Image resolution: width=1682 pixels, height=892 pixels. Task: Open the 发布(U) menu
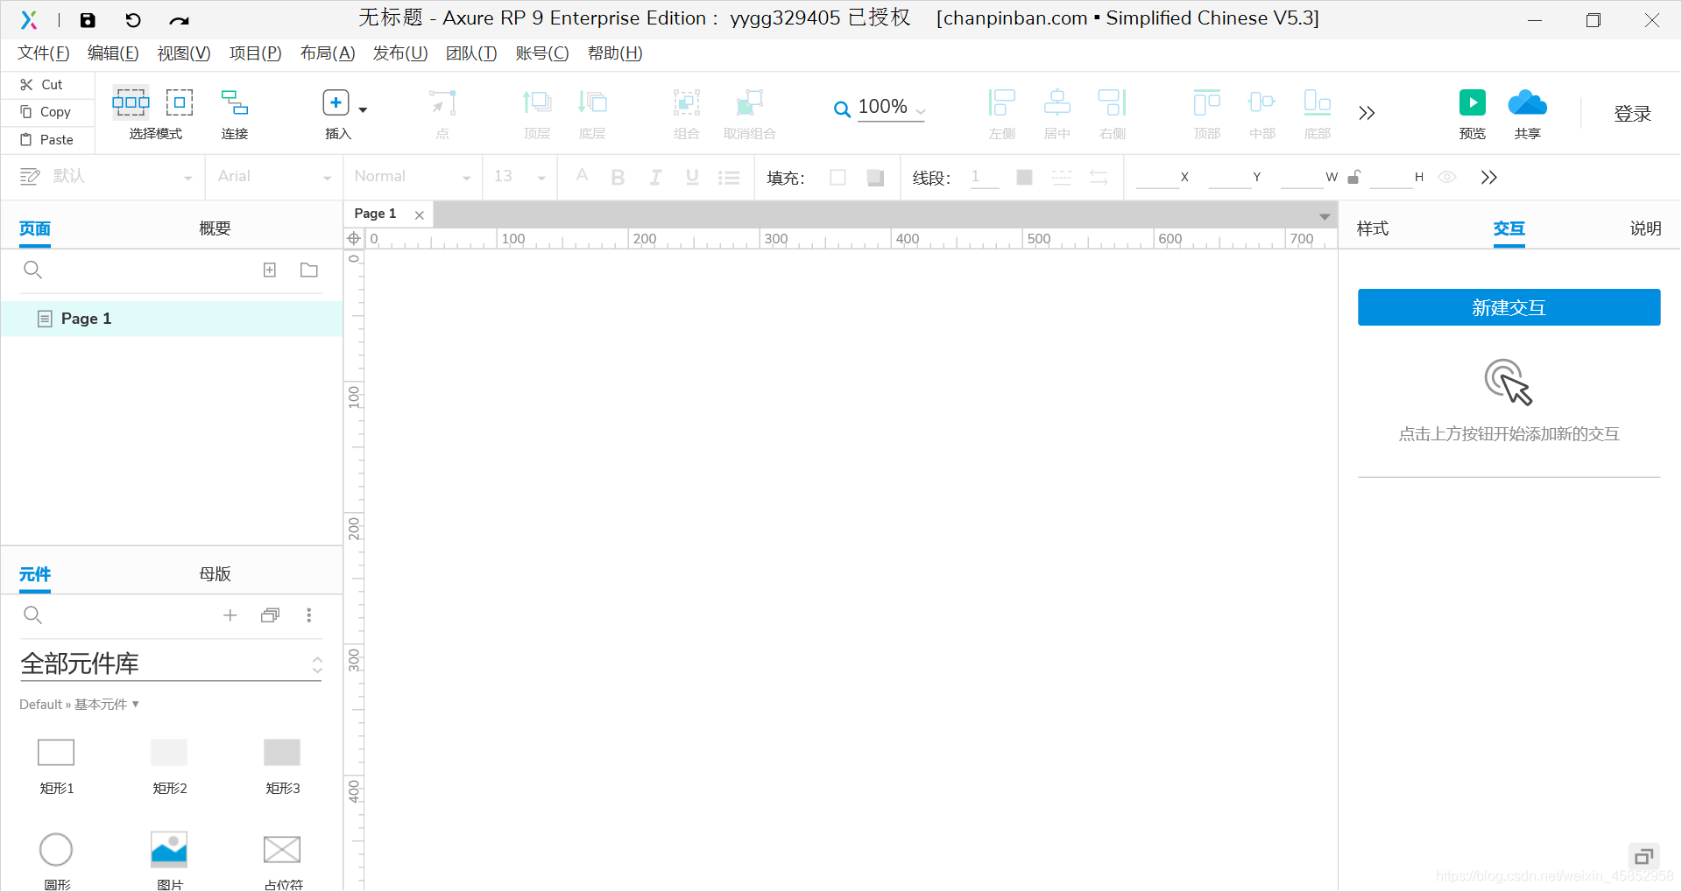(400, 53)
